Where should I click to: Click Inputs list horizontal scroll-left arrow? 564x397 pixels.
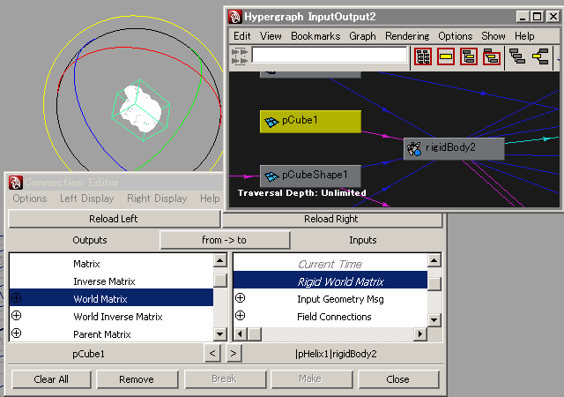coord(241,334)
